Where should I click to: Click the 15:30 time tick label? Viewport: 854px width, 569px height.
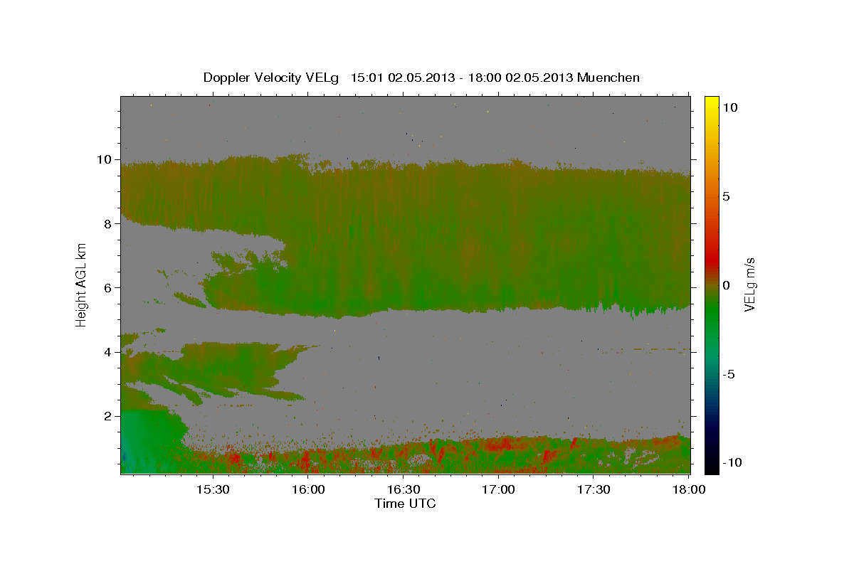pyautogui.click(x=213, y=489)
